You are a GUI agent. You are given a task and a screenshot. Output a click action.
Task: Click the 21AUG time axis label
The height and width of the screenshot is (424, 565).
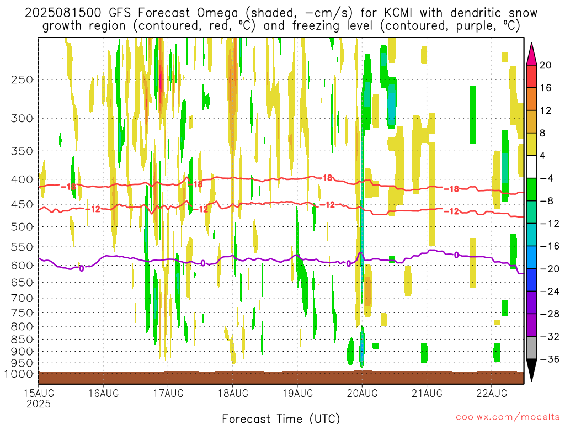click(427, 393)
